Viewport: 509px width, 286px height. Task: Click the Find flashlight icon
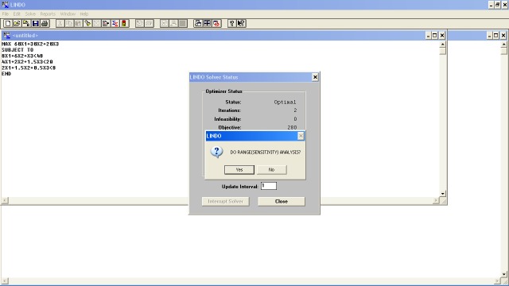point(87,23)
